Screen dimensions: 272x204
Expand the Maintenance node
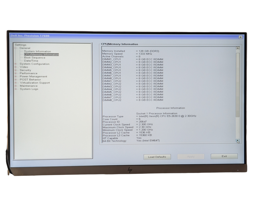pos(16,86)
